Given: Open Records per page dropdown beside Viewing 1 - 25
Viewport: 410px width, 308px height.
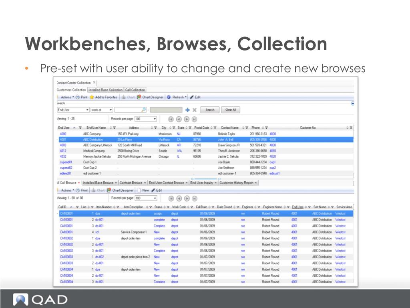Looking at the screenshot, I should coord(155,119).
